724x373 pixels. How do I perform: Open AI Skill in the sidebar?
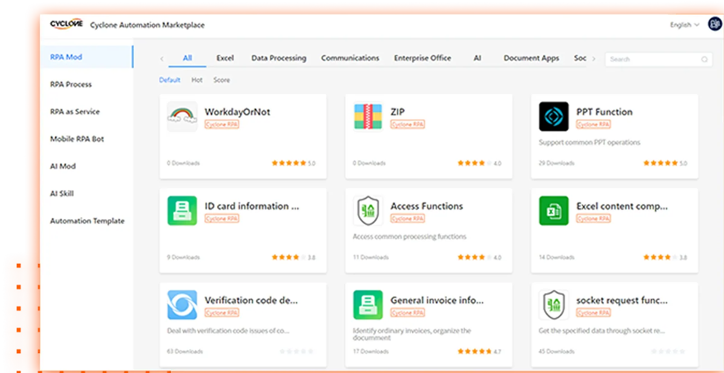pos(62,194)
